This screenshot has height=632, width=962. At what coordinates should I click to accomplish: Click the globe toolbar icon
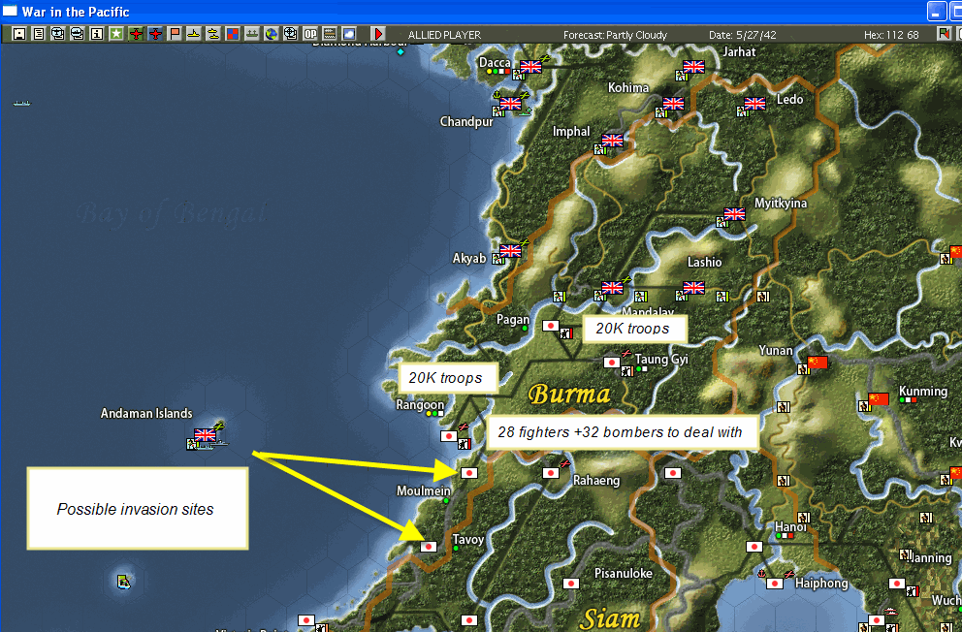(272, 34)
